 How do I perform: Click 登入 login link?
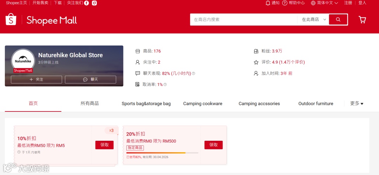point(362,3)
